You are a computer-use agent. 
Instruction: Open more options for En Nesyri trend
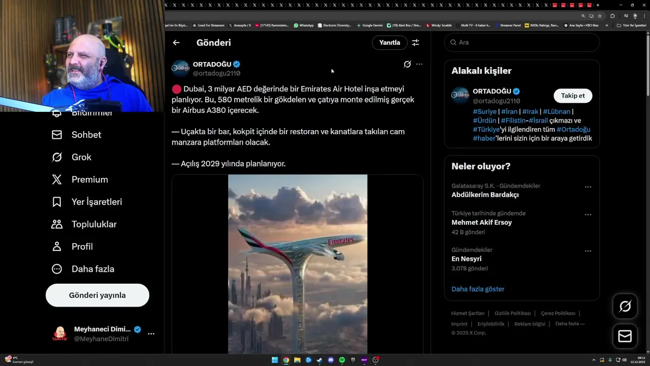pyautogui.click(x=588, y=251)
